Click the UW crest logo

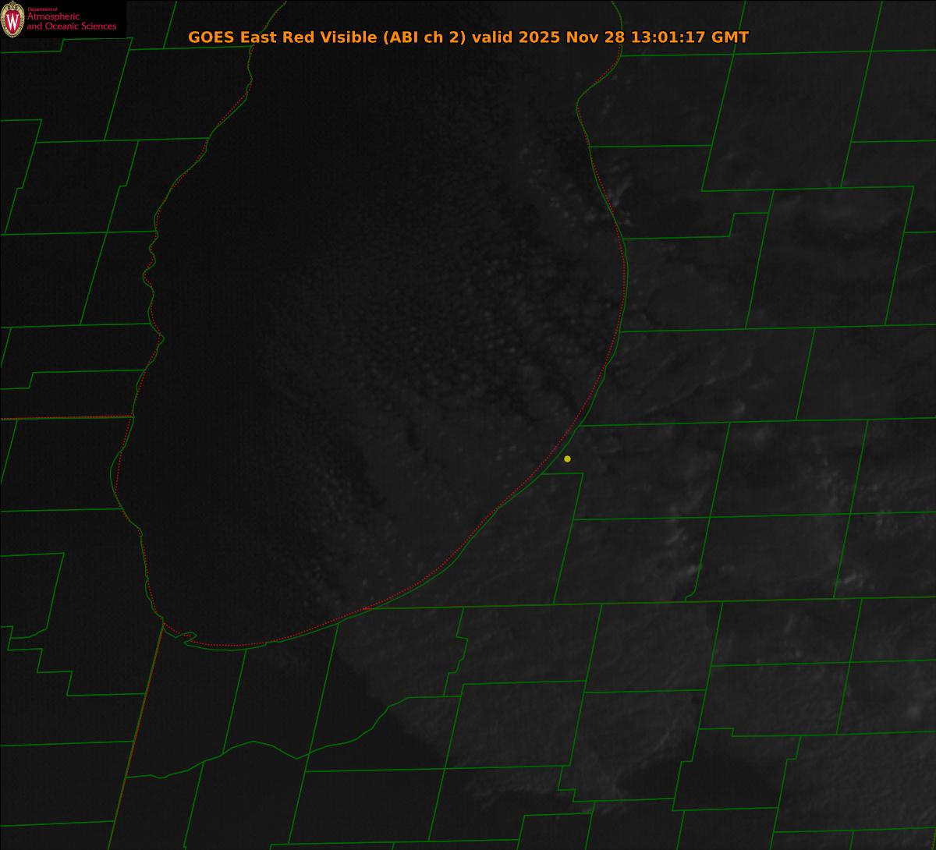12,19
